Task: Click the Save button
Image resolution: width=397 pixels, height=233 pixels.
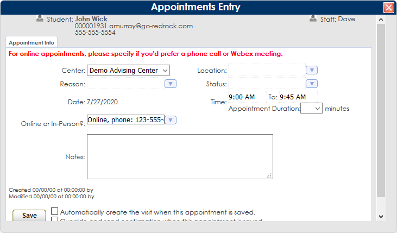Action: (29, 215)
